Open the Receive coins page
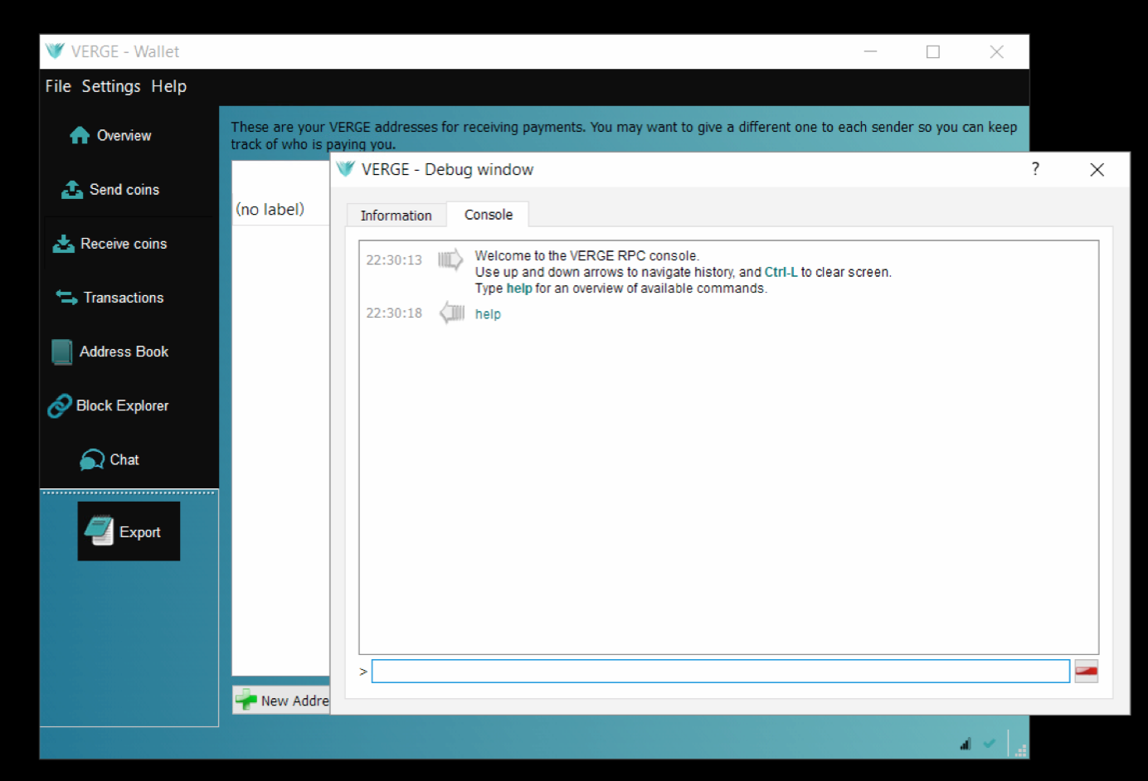 (x=110, y=244)
